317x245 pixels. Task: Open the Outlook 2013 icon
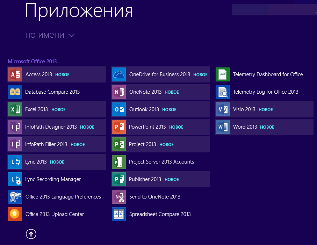pos(119,109)
